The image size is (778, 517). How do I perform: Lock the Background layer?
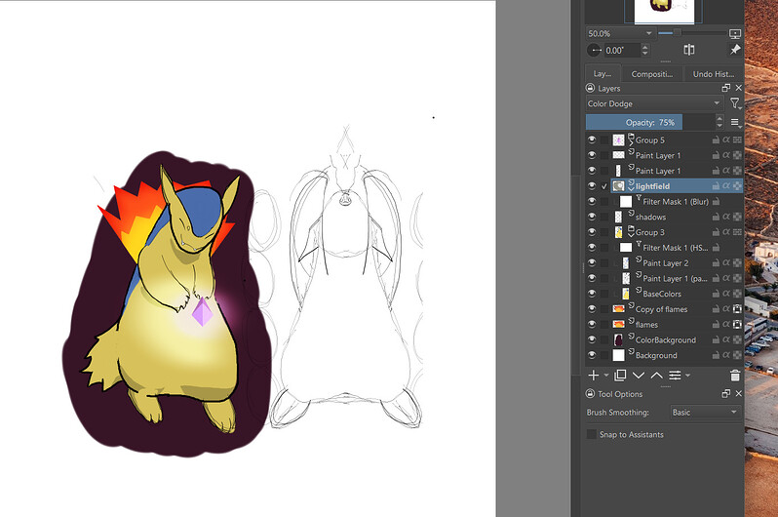click(716, 355)
